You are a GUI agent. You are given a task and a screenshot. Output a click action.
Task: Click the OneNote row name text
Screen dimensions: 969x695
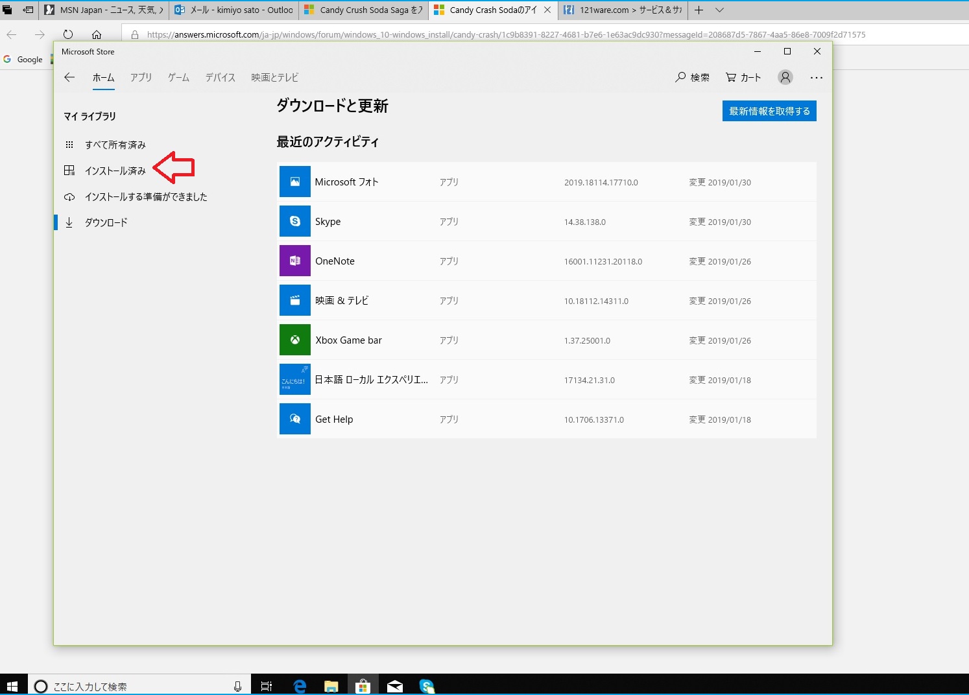click(x=335, y=261)
